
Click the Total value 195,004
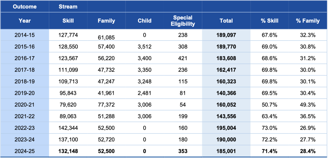click(226, 128)
